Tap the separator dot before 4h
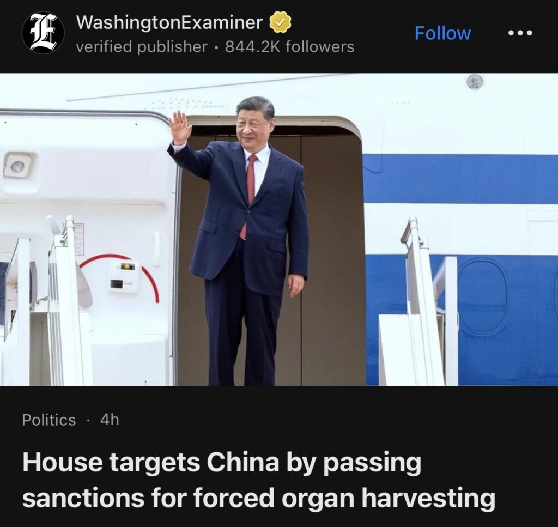This screenshot has width=558, height=527. pyautogui.click(x=88, y=421)
